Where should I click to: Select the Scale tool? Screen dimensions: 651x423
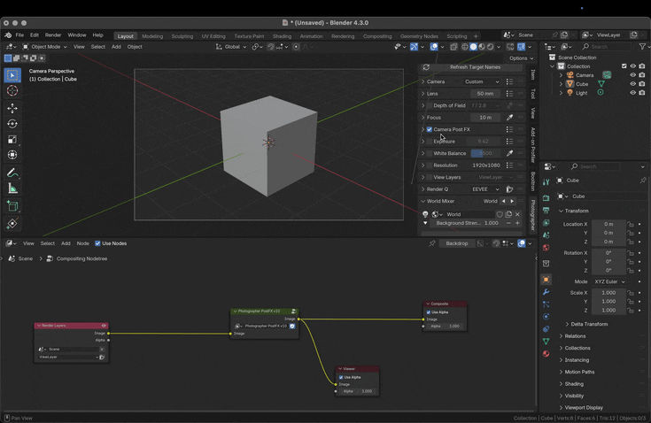click(12, 139)
